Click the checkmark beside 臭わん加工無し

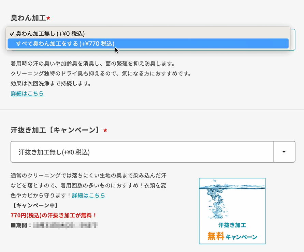tap(12, 34)
